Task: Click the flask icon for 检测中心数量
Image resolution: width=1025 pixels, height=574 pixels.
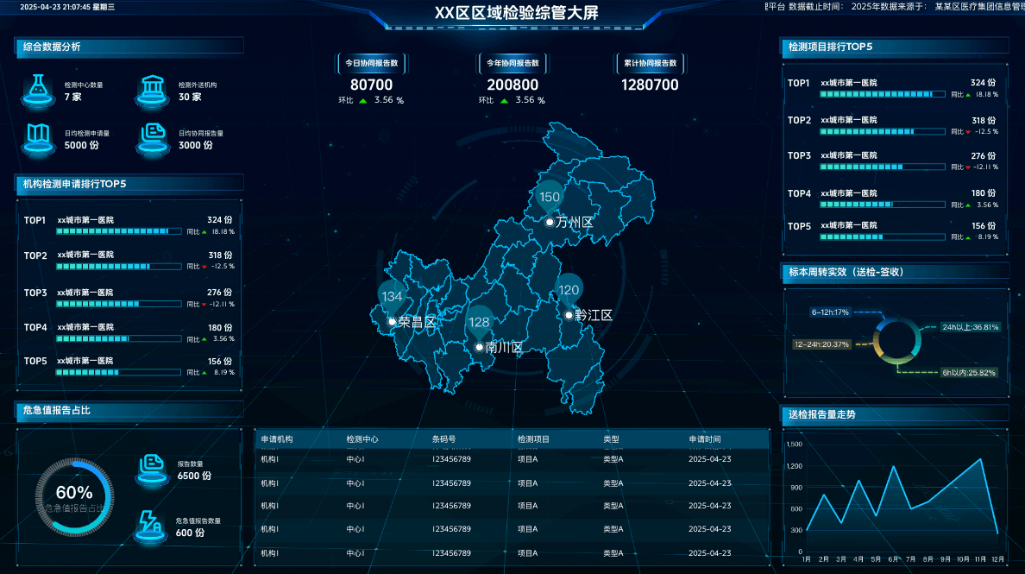Action: coord(38,89)
